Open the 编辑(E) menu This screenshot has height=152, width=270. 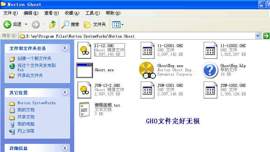tap(31, 13)
